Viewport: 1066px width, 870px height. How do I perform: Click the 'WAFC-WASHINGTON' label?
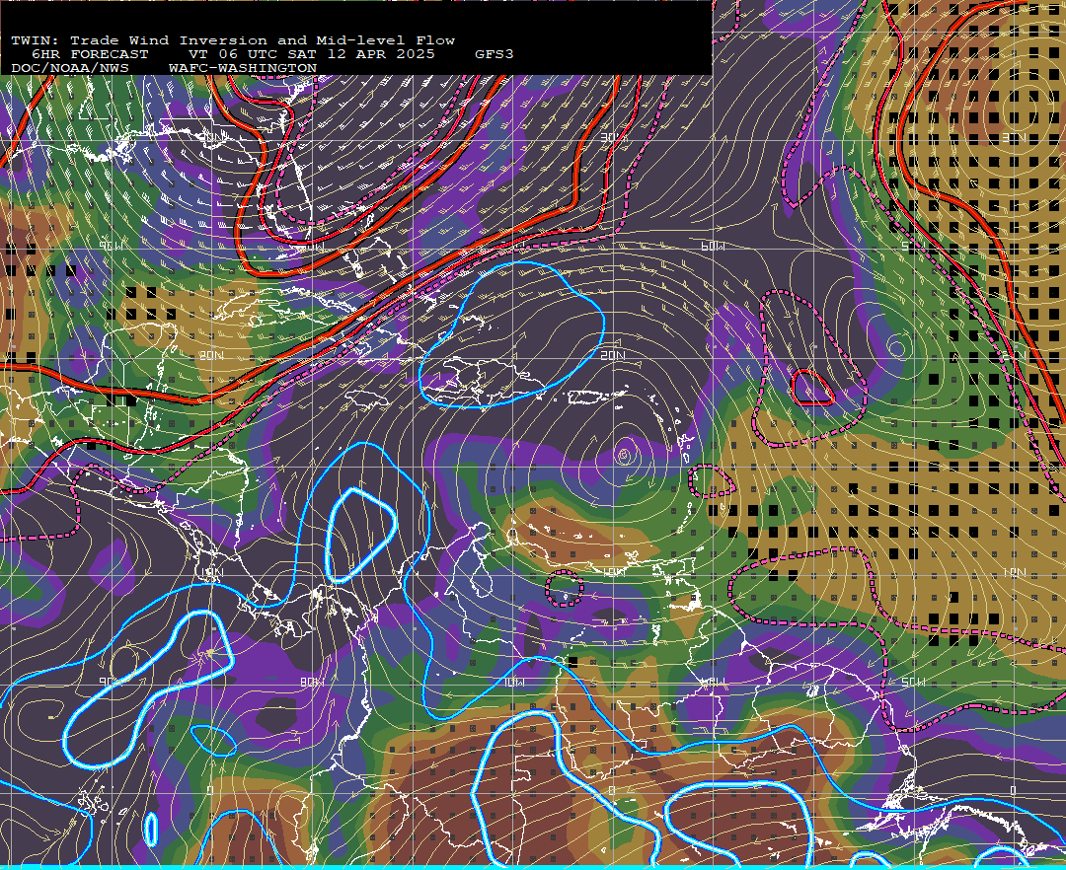(243, 68)
